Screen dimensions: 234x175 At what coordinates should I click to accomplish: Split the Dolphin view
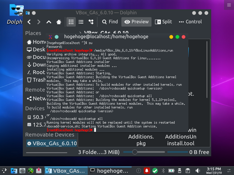164,22
